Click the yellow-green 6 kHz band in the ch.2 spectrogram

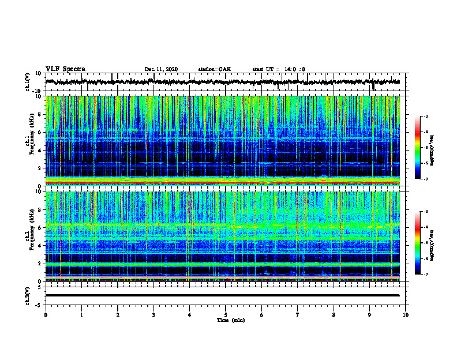pyautogui.click(x=222, y=226)
